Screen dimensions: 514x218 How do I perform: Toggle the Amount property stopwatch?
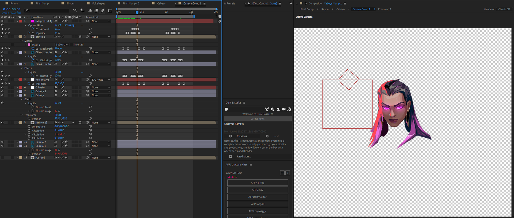point(33,29)
